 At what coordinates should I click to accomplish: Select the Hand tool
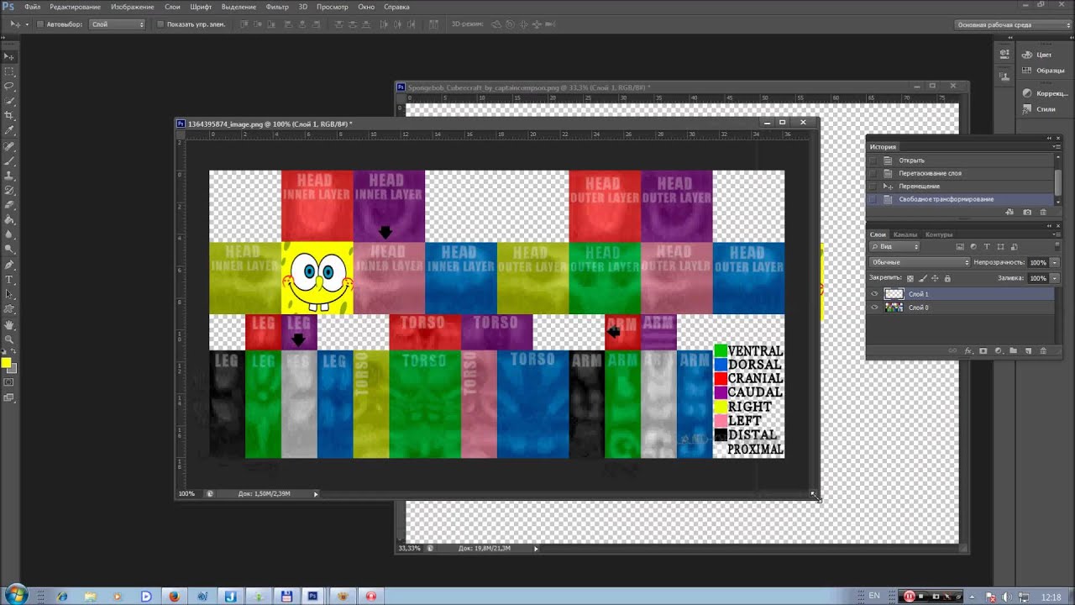(x=9, y=324)
